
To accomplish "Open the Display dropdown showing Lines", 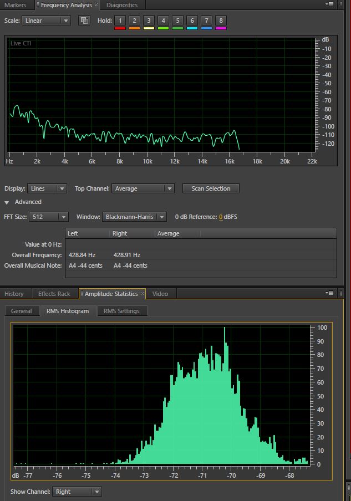I will [x=47, y=188].
